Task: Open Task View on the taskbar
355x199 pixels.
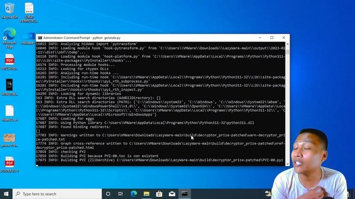Action: pyautogui.click(x=120, y=194)
